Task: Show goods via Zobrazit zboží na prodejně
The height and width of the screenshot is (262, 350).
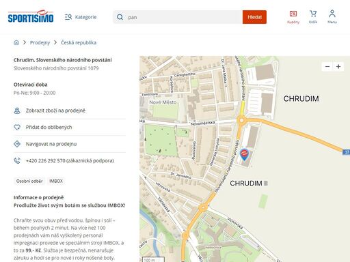Action: (55, 111)
